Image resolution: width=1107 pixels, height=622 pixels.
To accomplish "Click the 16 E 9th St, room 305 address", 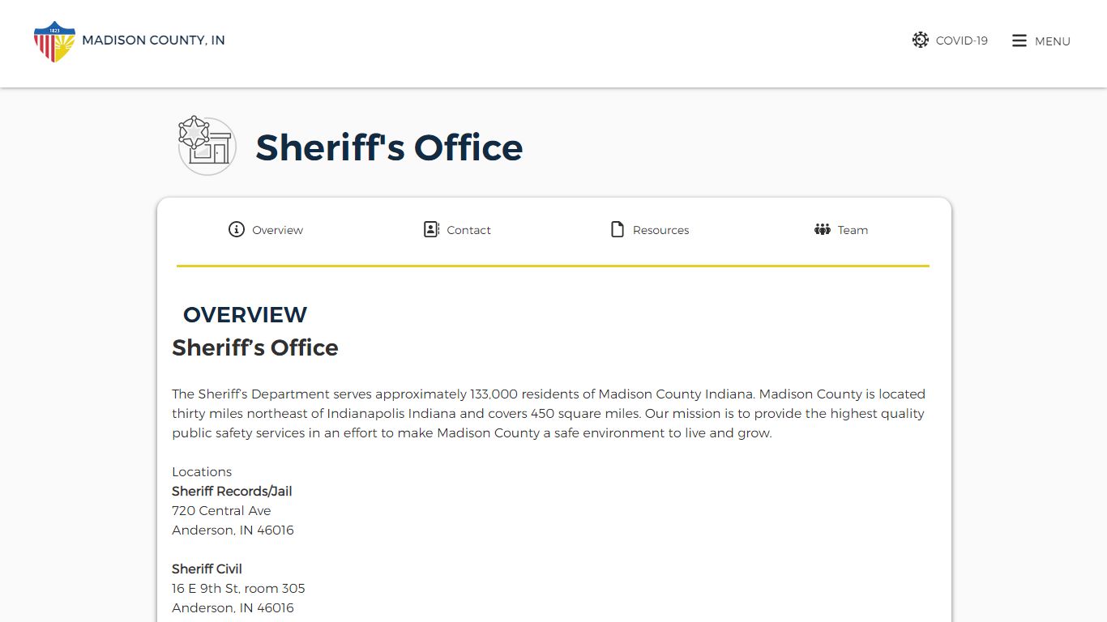I will 238,588.
